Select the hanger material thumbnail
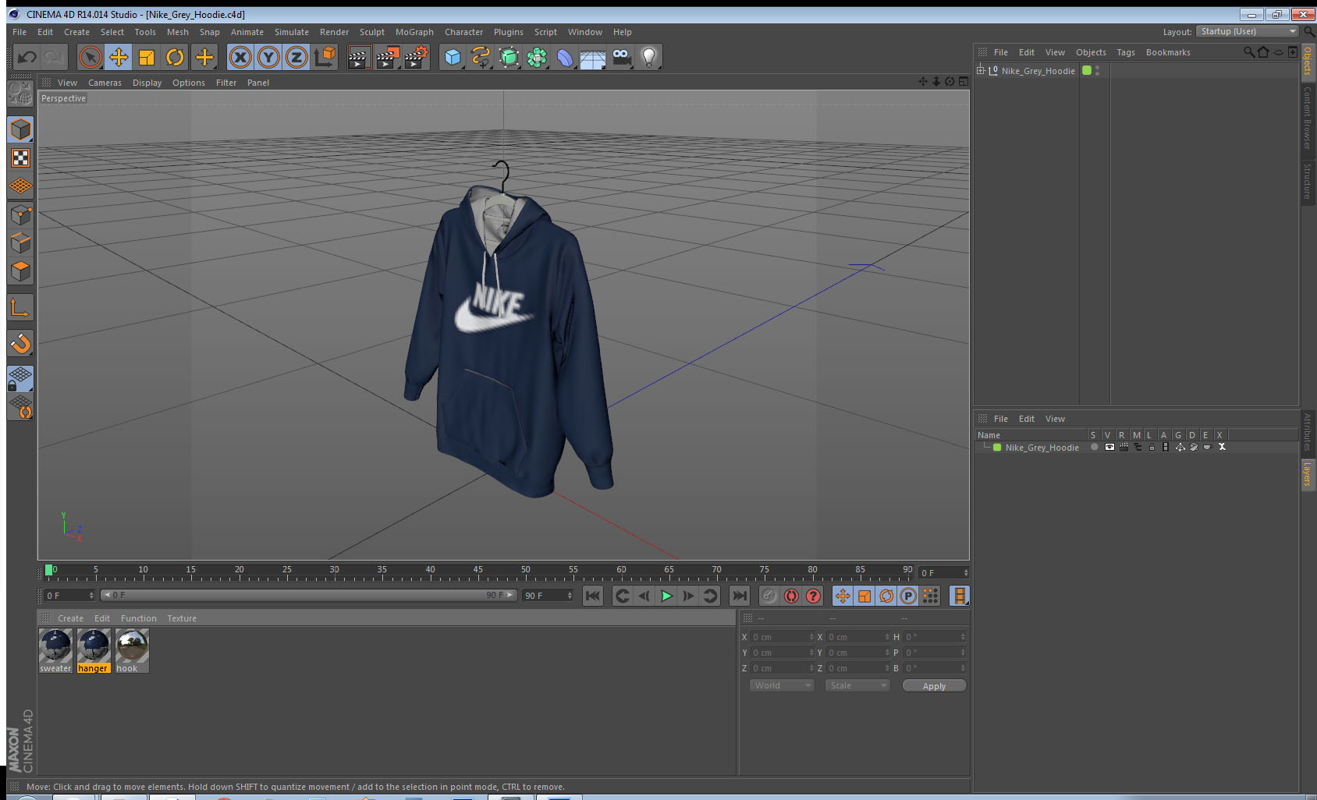1317x800 pixels. tap(94, 646)
